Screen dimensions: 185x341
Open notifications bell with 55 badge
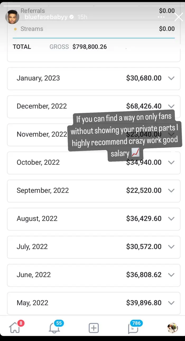click(54, 328)
